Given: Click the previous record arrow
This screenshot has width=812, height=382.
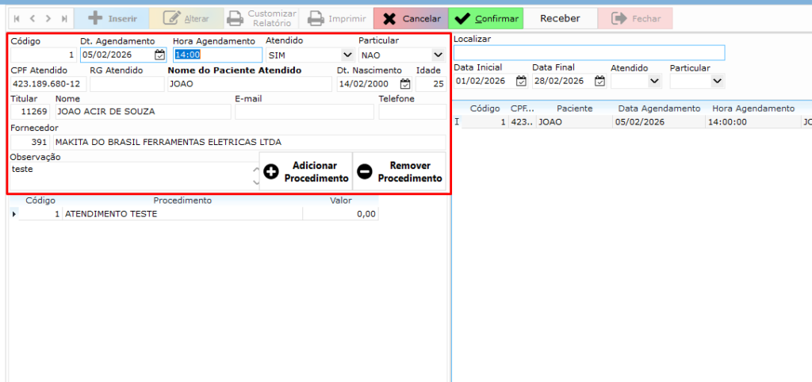Looking at the screenshot, I should [x=33, y=18].
